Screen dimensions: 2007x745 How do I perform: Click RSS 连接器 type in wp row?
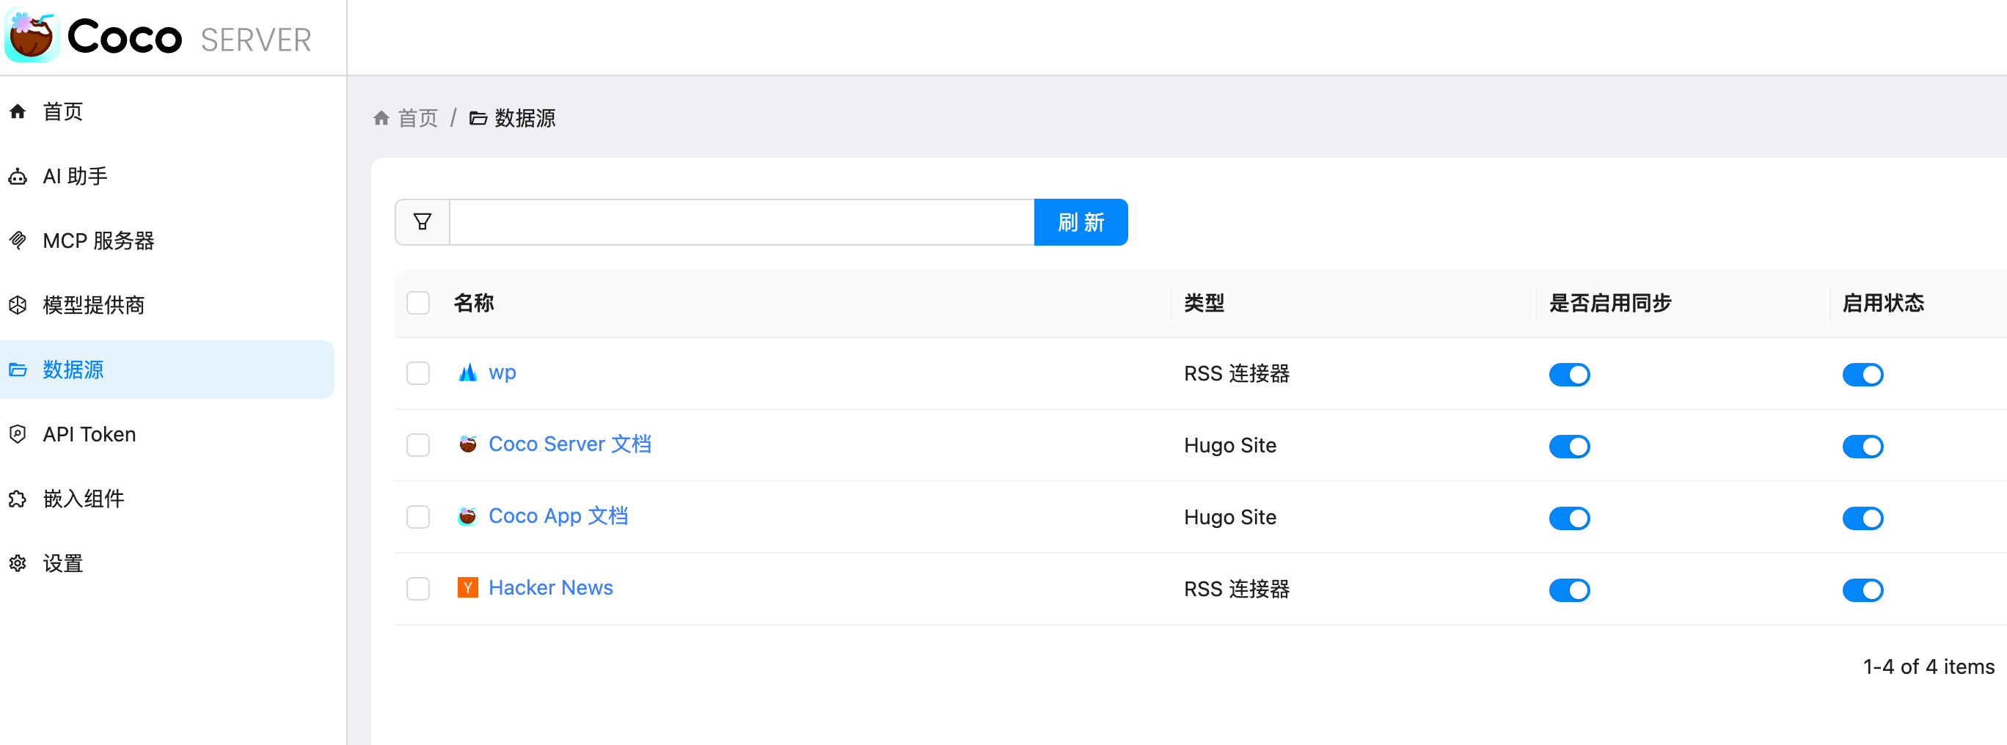1237,374
